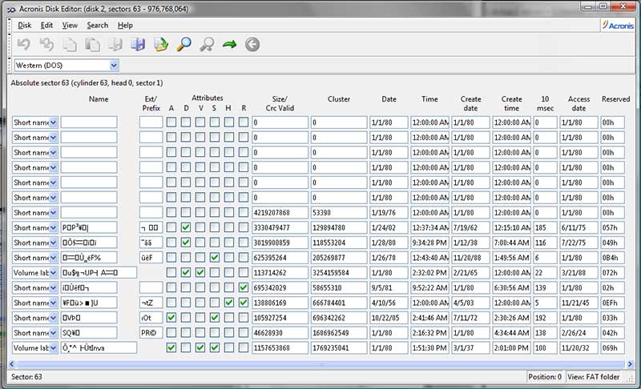
Task: Click cluster field showing 129894780
Action: click(339, 228)
